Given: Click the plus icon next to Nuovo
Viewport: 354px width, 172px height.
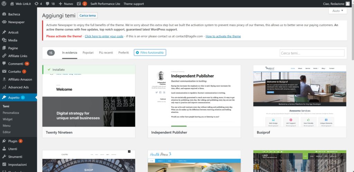Looking at the screenshot, I should [60, 4].
